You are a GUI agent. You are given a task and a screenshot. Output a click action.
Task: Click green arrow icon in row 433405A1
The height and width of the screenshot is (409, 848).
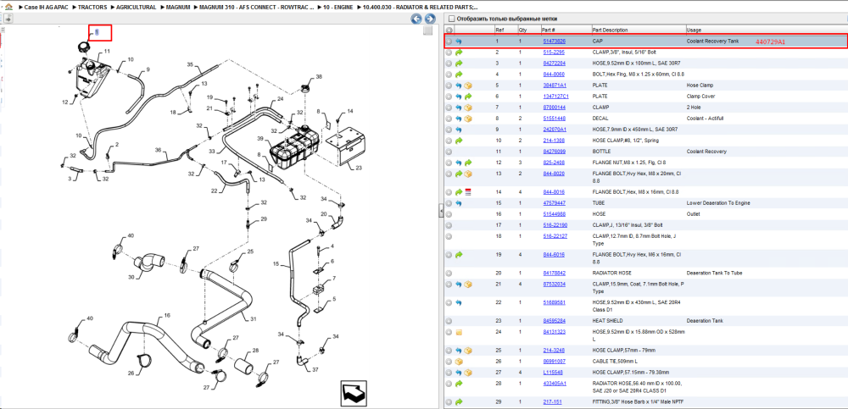click(459, 383)
